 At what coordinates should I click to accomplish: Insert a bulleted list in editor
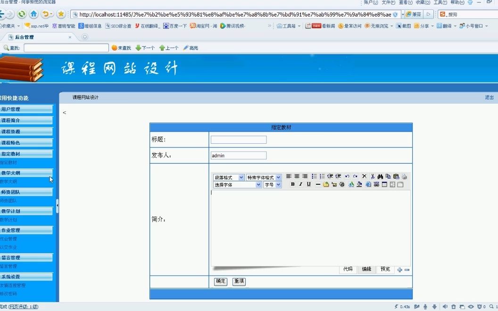point(315,176)
